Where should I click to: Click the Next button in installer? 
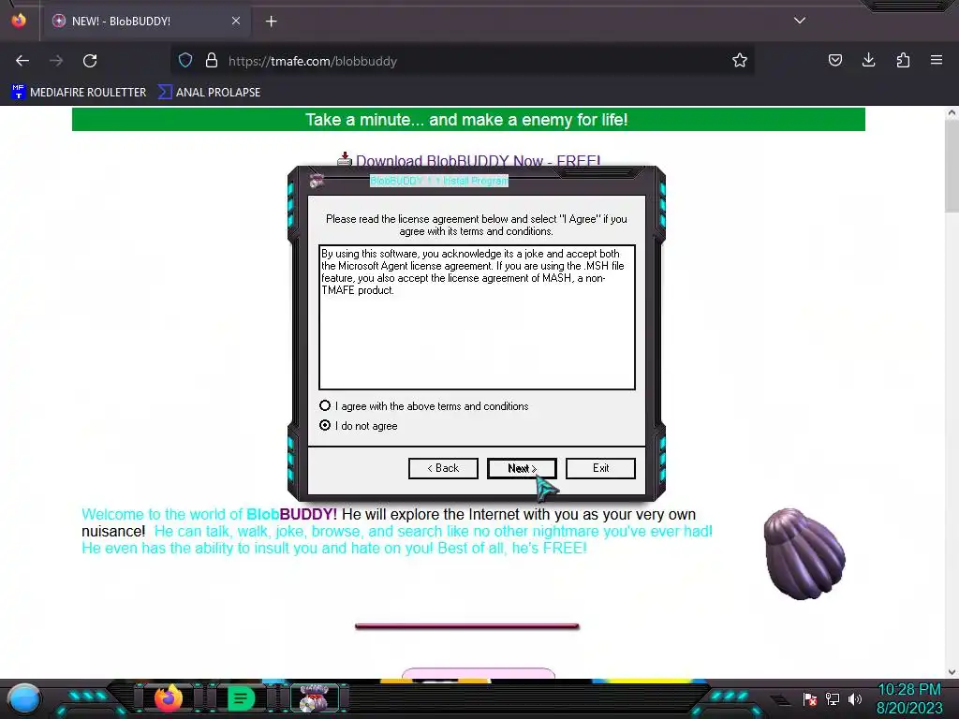522,468
